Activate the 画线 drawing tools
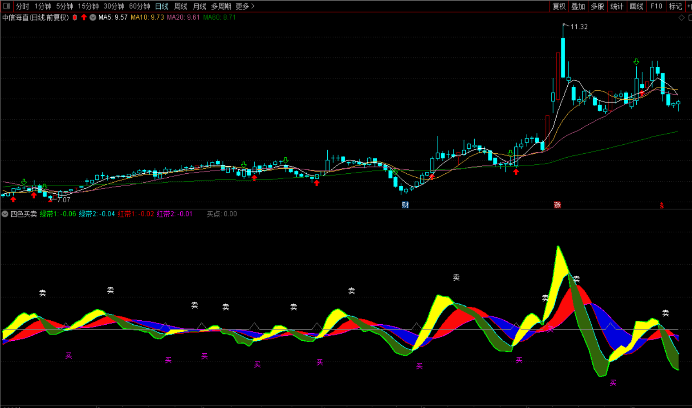Viewport: 692px width, 408px height. [636, 6]
